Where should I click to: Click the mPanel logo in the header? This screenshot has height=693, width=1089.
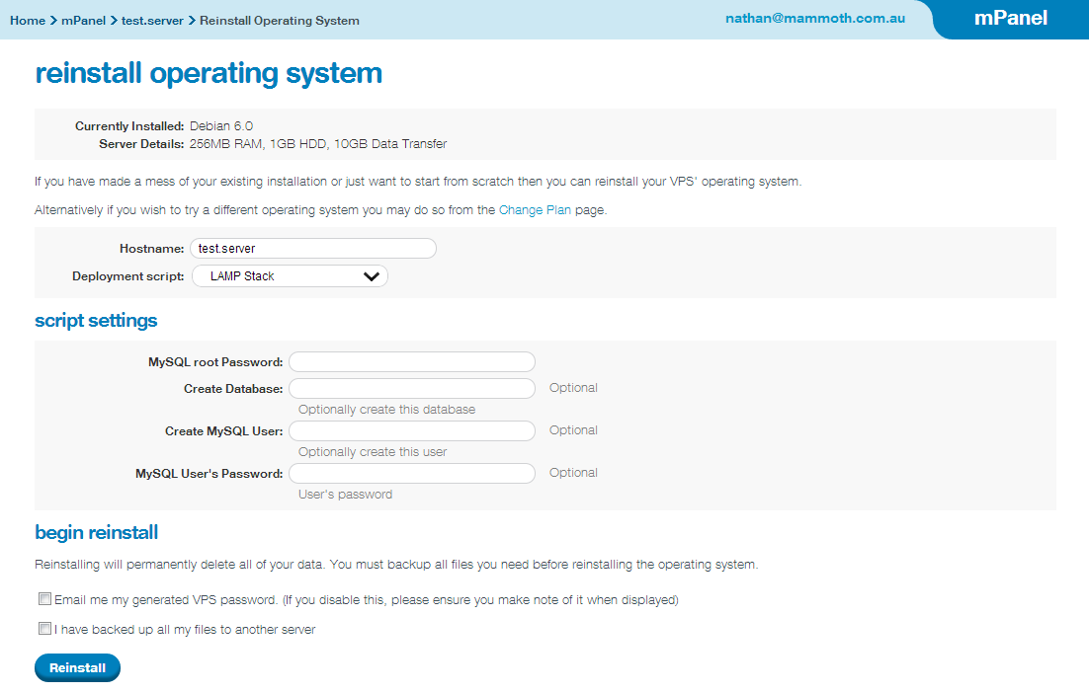click(x=1010, y=18)
